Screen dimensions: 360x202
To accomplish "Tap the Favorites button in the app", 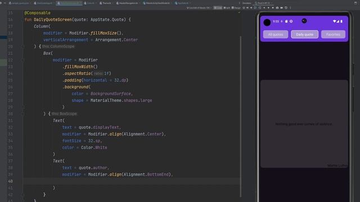I will [x=333, y=34].
